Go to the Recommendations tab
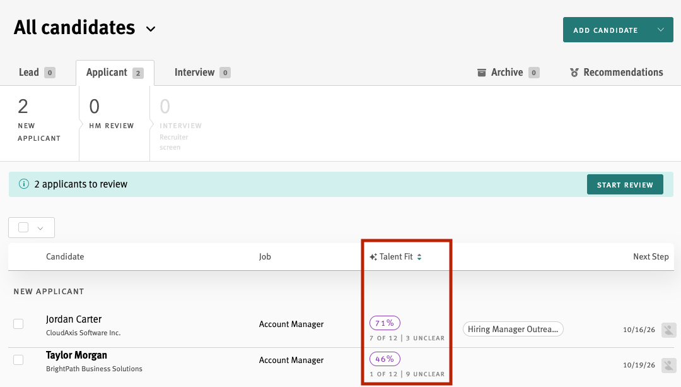Viewport: 681px width, 387px height. [617, 72]
